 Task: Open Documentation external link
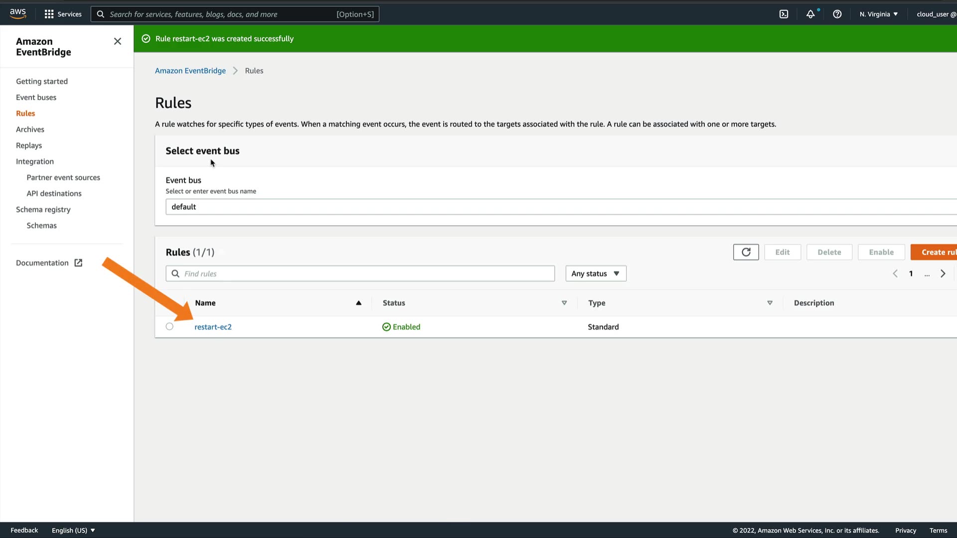click(x=49, y=263)
